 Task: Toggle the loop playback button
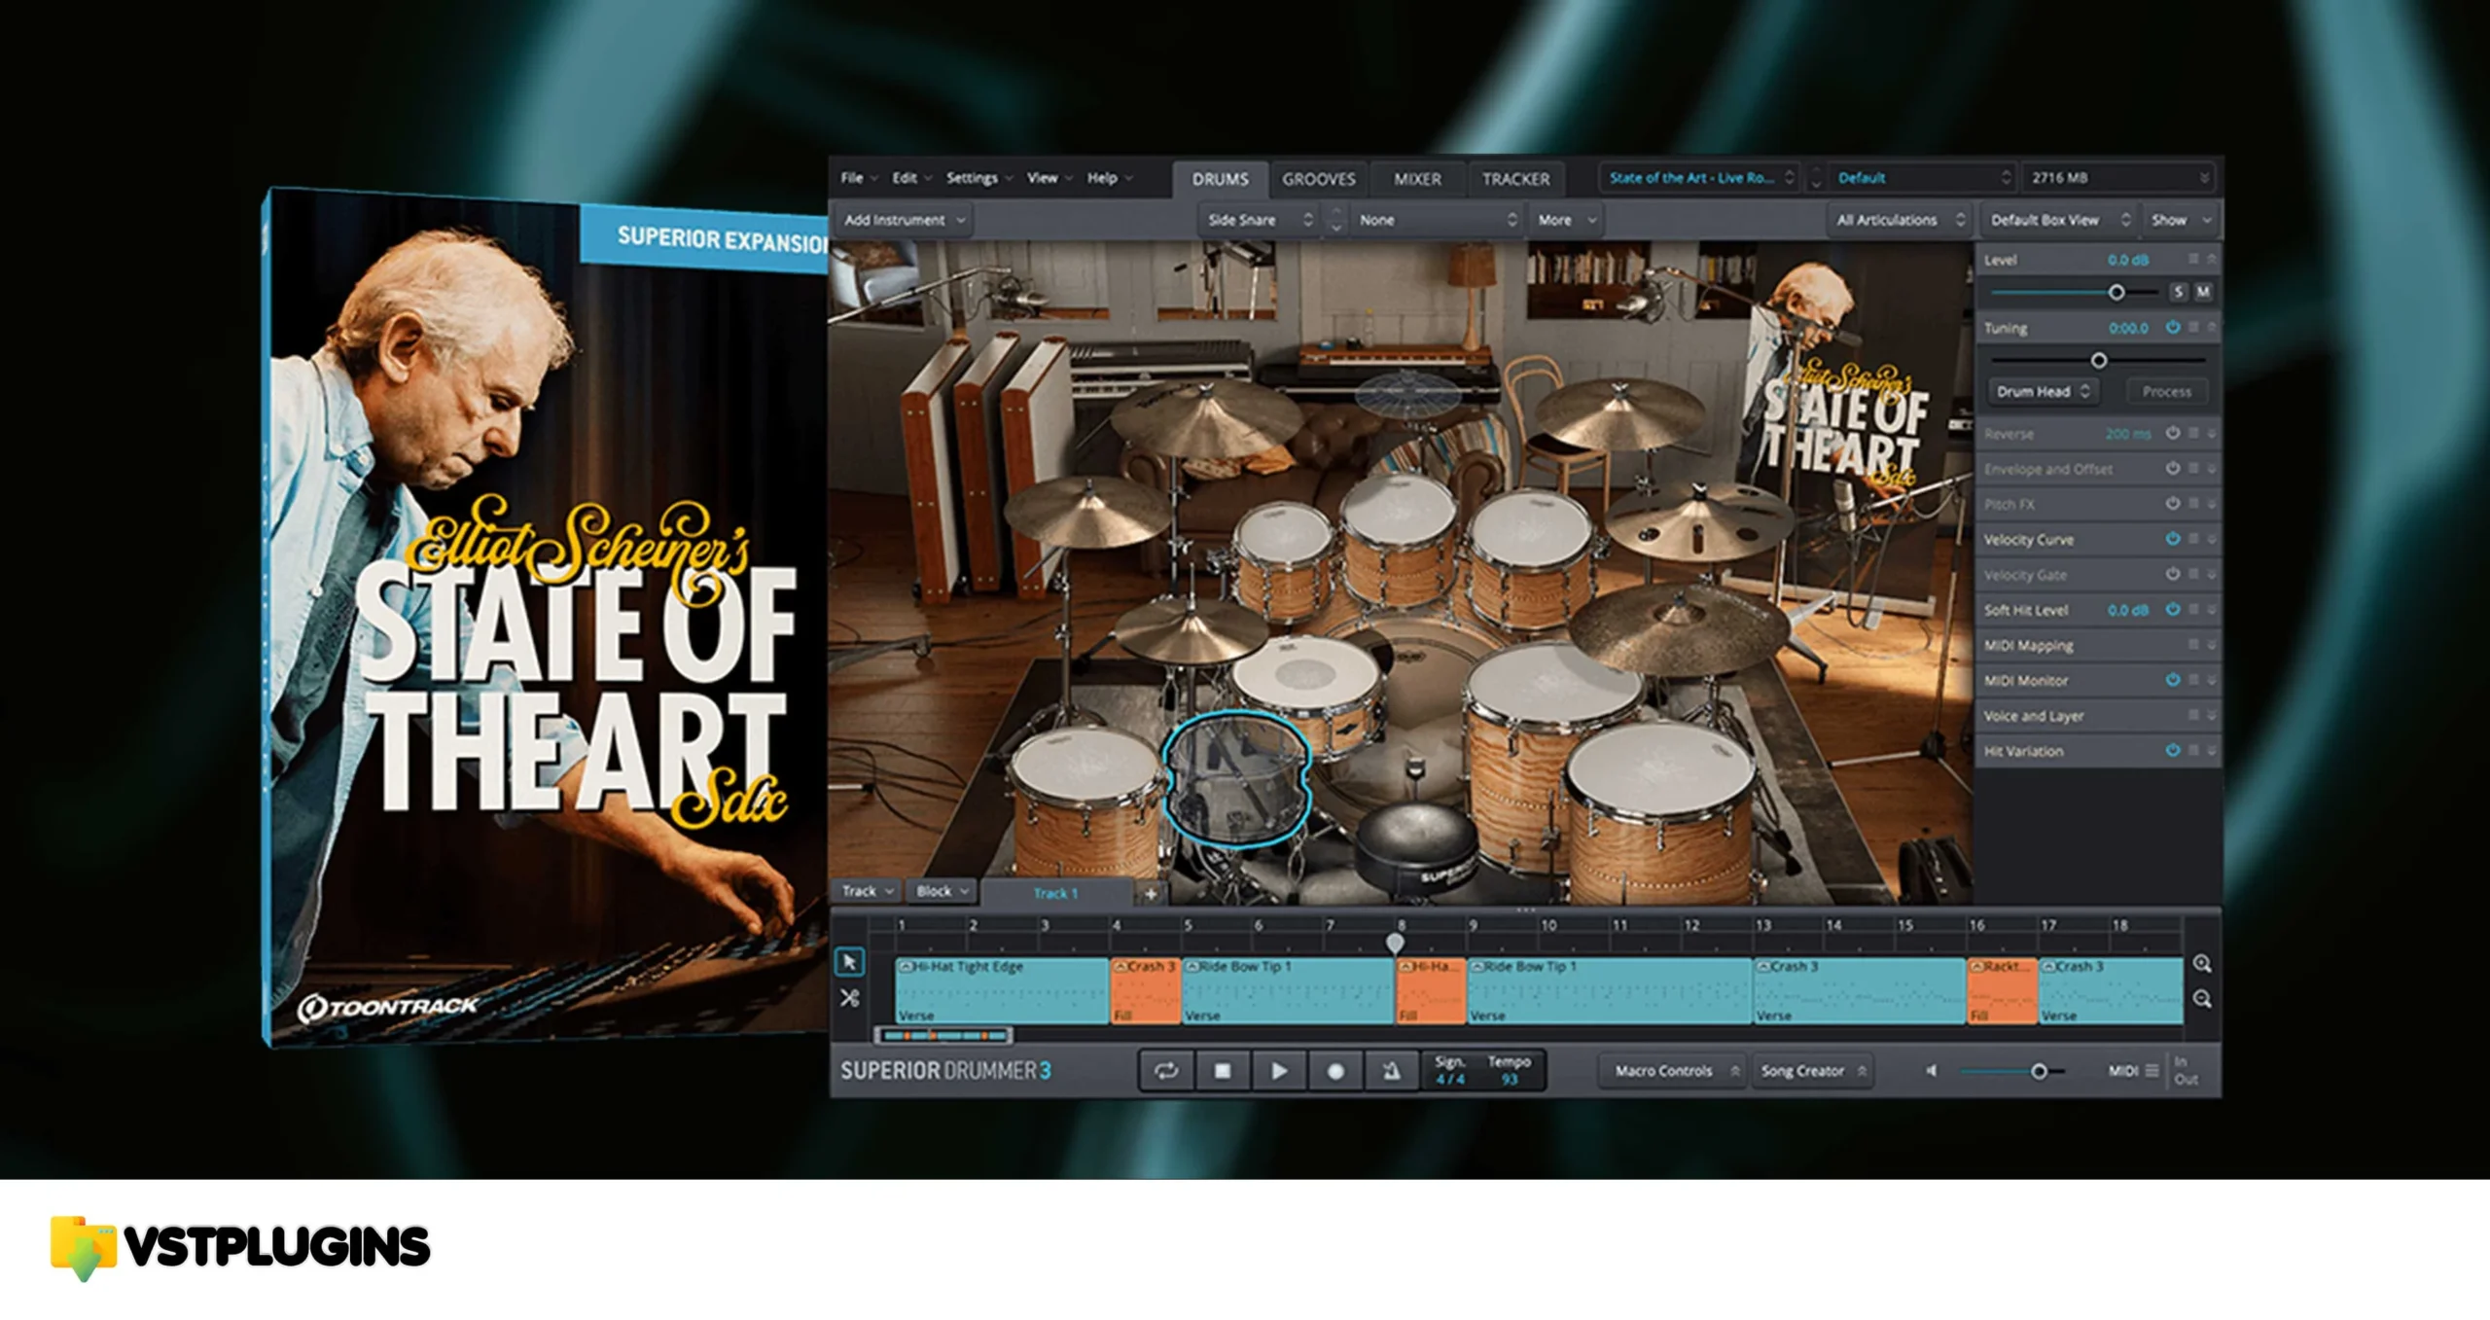[1166, 1071]
